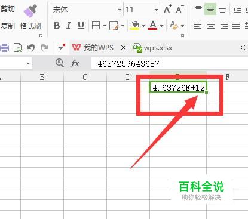Click the 复制 copy button
The width and height of the screenshot is (248, 219).
point(8,26)
